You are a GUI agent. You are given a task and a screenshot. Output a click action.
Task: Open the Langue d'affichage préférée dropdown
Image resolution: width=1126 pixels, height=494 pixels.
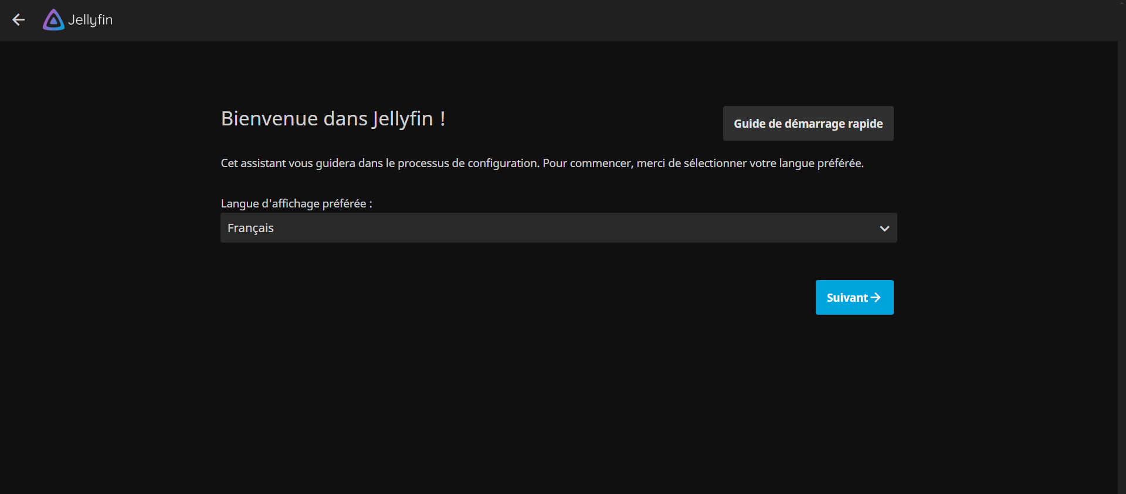[559, 228]
